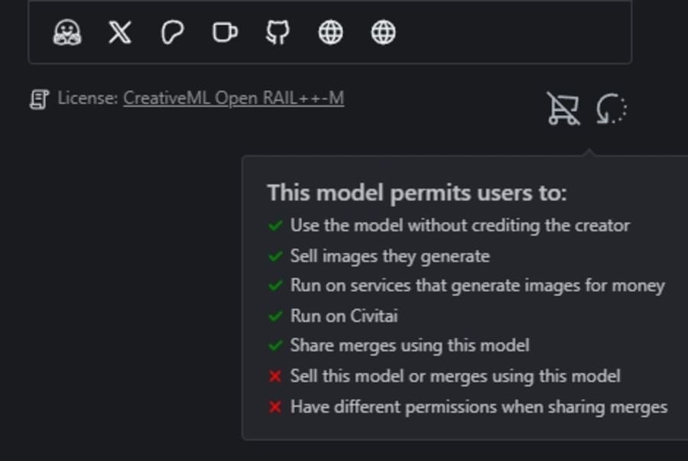Open the Ko-fi coffee cup link

click(225, 32)
